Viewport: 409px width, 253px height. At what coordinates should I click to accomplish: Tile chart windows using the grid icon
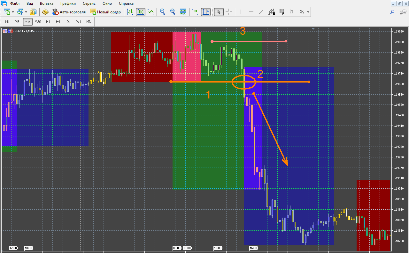(183, 12)
